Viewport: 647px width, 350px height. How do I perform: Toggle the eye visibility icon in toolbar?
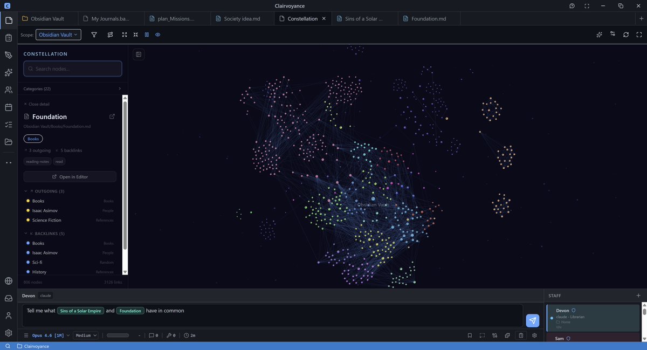pyautogui.click(x=158, y=35)
